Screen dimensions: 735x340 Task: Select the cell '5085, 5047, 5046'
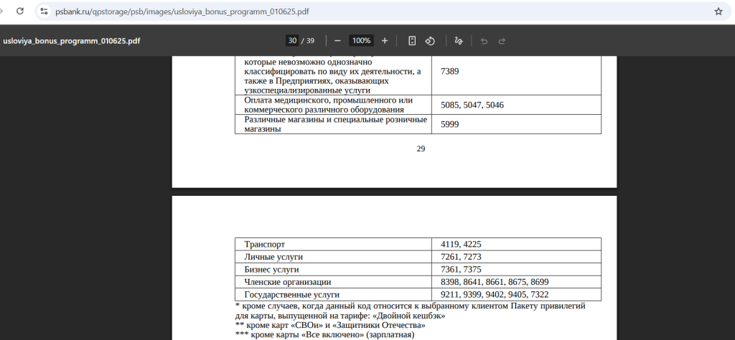[x=516, y=105]
